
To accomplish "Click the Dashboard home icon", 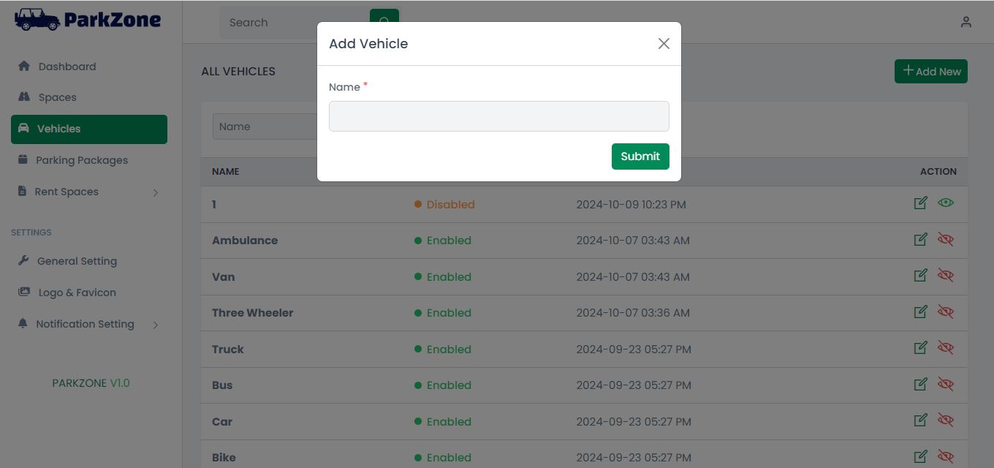I will click(x=23, y=66).
